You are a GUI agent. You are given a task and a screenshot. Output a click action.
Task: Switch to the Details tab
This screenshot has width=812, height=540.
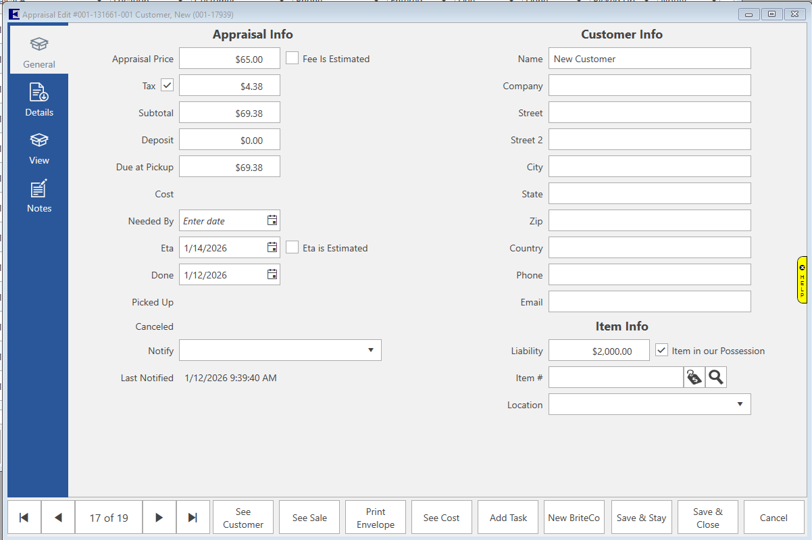(x=39, y=100)
